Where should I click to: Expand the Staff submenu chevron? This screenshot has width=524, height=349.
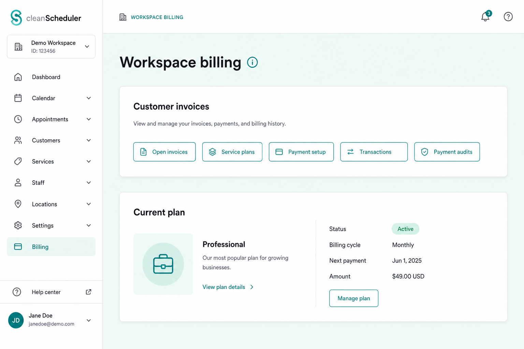point(89,183)
